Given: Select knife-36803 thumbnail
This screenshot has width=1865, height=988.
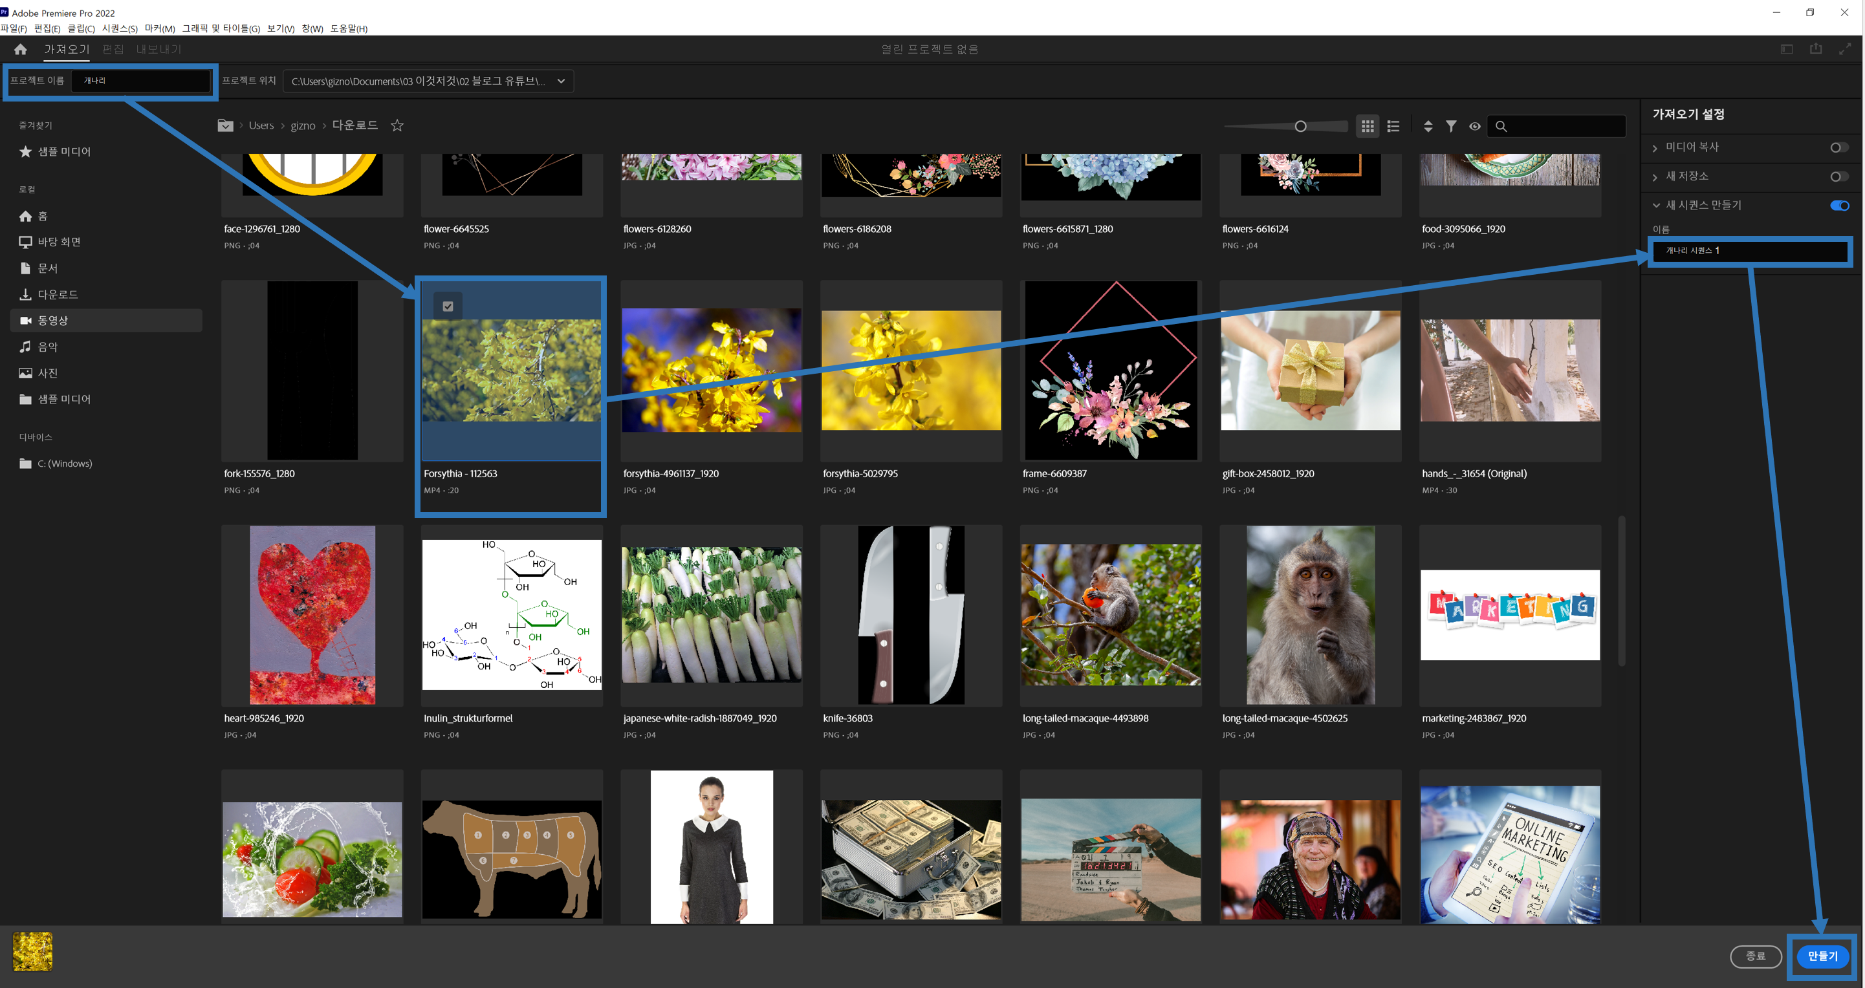Looking at the screenshot, I should pyautogui.click(x=911, y=616).
